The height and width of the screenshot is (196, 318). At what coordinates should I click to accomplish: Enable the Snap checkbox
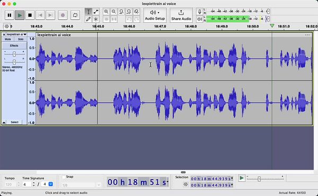click(x=64, y=177)
